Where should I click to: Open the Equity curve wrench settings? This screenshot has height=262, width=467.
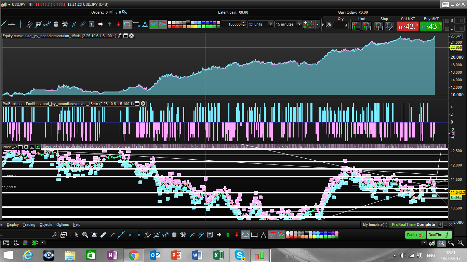click(x=120, y=36)
